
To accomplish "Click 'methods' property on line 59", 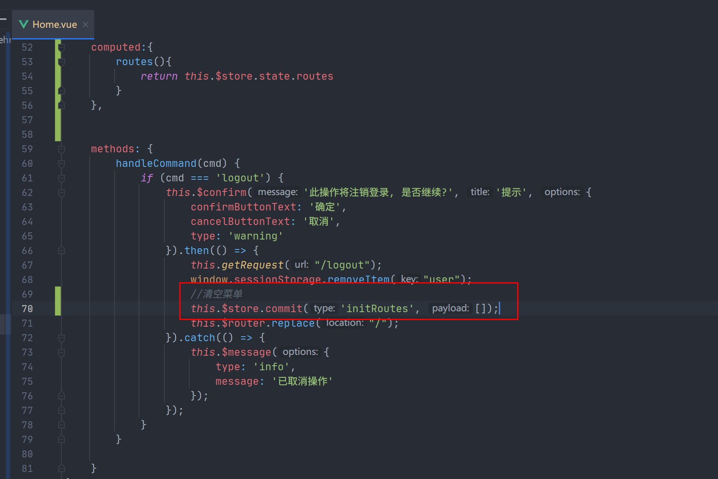I will click(x=112, y=149).
